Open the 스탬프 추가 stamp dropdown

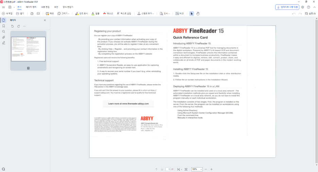click(x=146, y=14)
